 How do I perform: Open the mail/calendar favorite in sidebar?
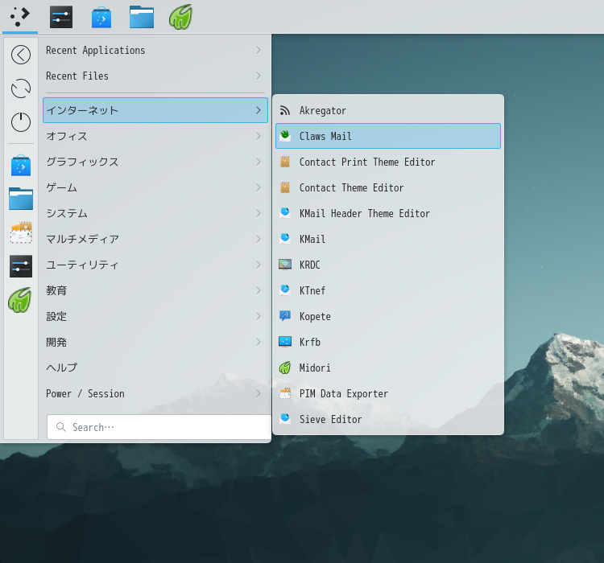pyautogui.click(x=21, y=232)
